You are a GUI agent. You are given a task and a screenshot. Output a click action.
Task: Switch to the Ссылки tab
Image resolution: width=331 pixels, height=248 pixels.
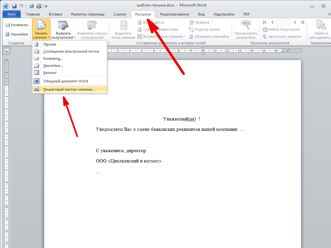point(120,14)
